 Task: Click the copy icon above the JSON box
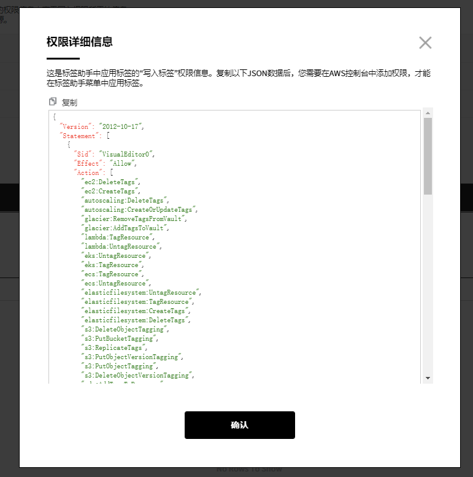tap(53, 102)
